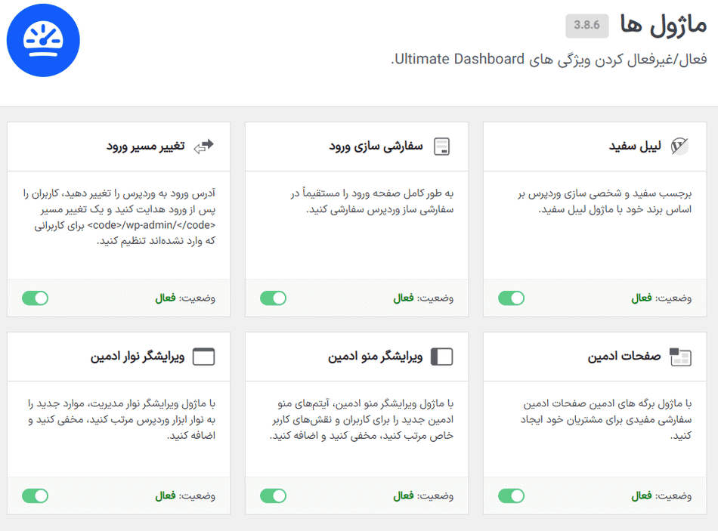Click the card title صفحات ادمین
The width and height of the screenshot is (718, 531).
(x=624, y=357)
